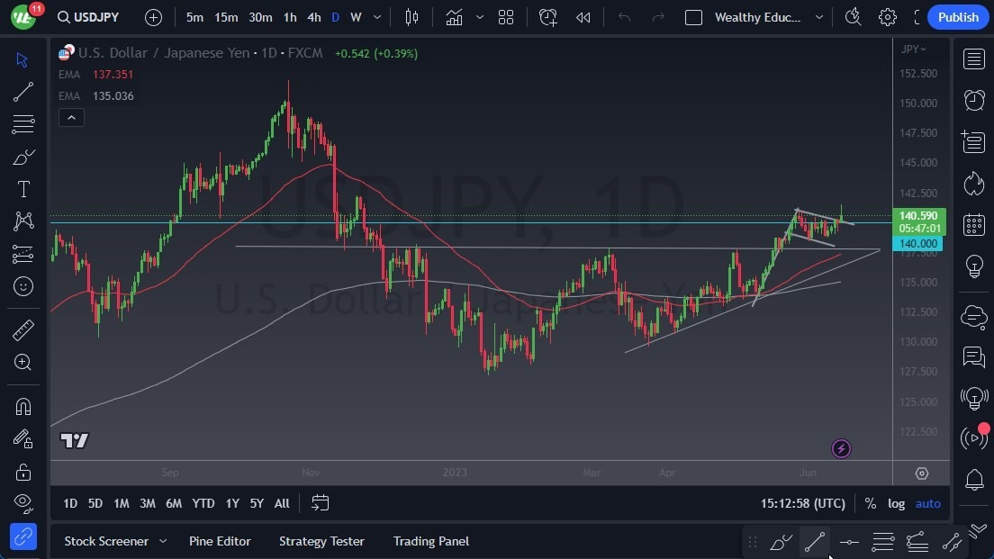The width and height of the screenshot is (994, 559).
Task: Open the Strategy Tester tab
Action: click(x=321, y=541)
